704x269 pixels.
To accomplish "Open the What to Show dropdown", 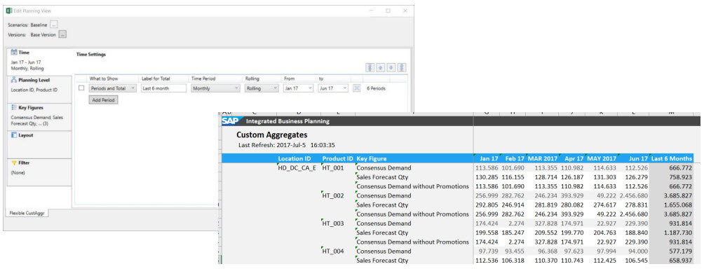I will [112, 88].
